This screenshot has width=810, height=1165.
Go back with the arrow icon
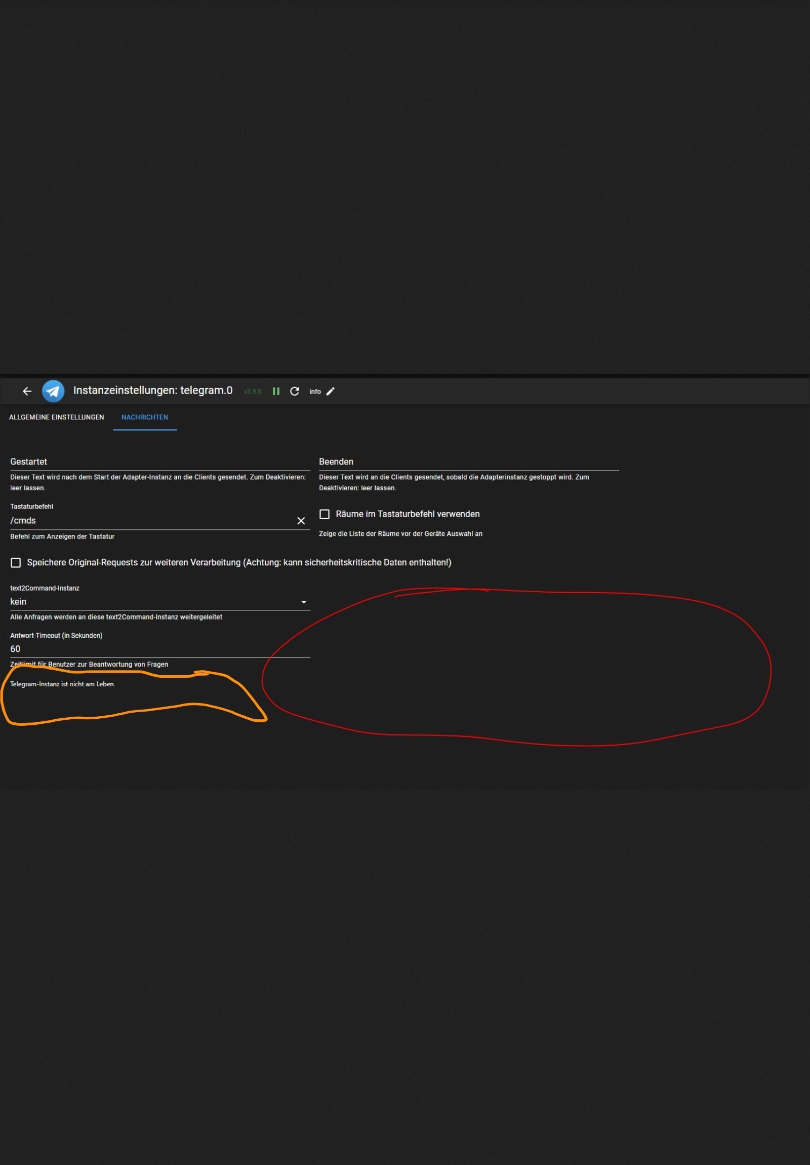tap(27, 391)
